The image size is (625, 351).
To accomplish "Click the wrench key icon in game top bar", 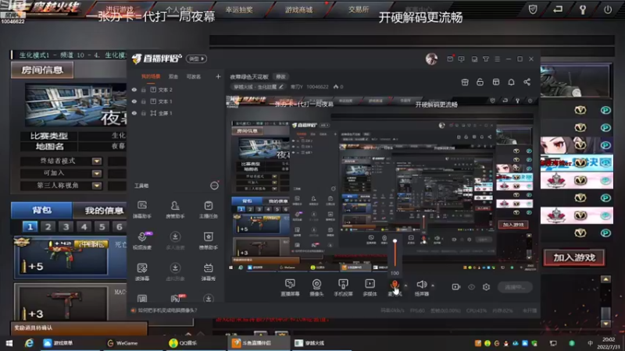I will [583, 9].
